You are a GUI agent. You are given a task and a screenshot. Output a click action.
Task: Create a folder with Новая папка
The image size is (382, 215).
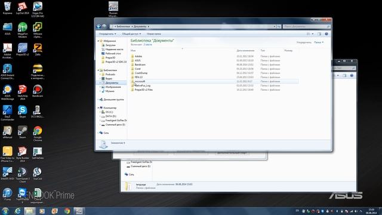[154, 34]
